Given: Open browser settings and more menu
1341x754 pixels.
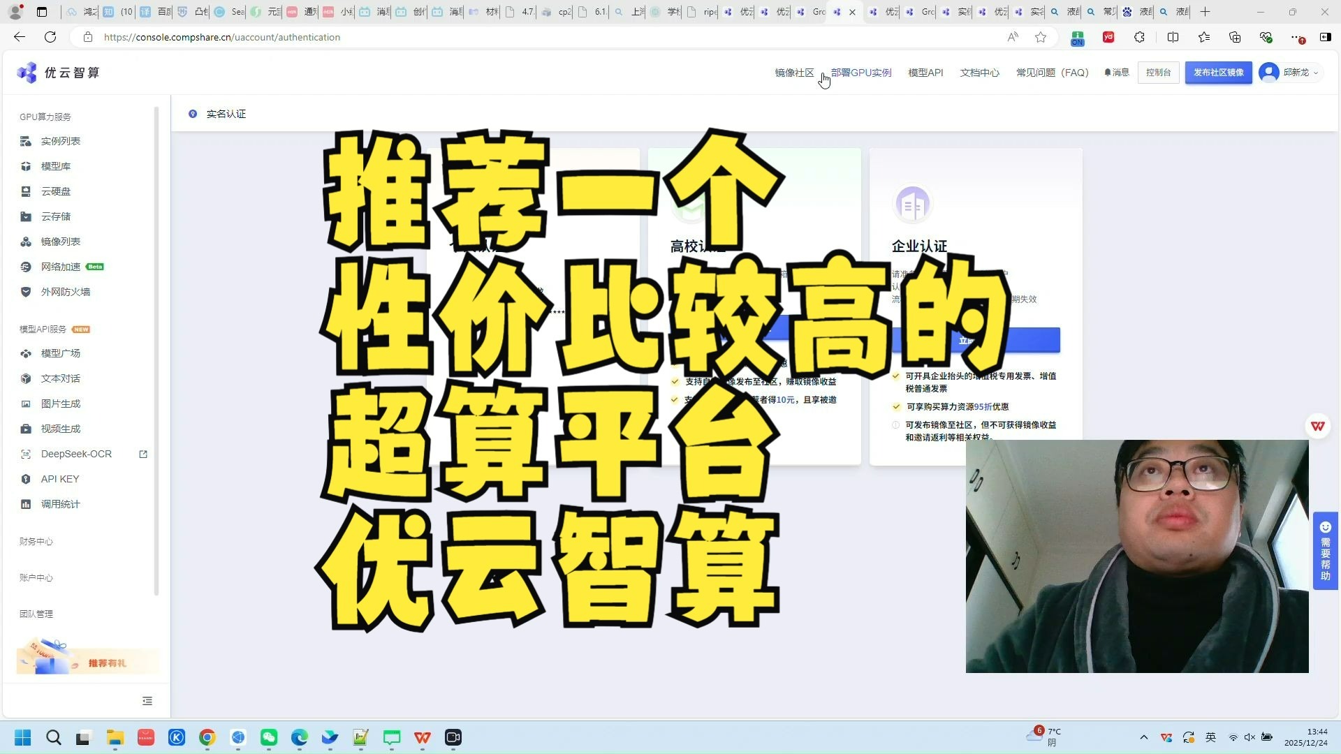Looking at the screenshot, I should point(1296,37).
